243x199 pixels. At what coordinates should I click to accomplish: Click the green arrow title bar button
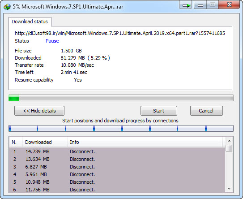[x=186, y=5]
